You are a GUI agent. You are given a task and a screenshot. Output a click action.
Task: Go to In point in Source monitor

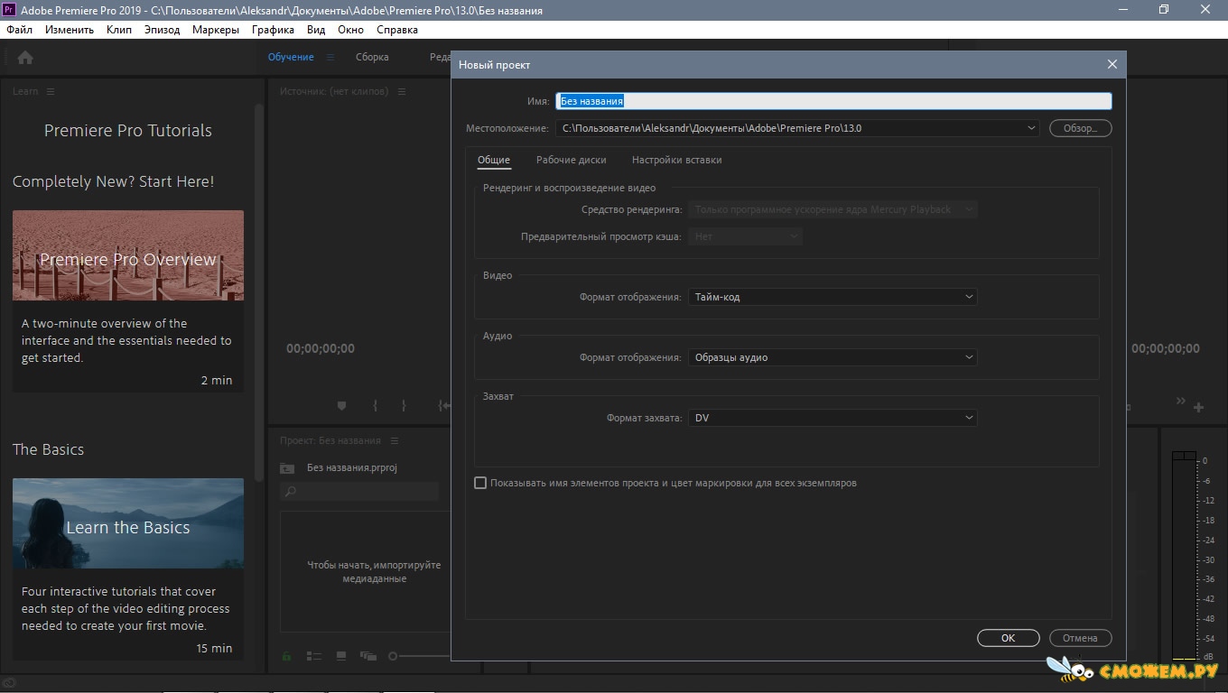pos(443,406)
